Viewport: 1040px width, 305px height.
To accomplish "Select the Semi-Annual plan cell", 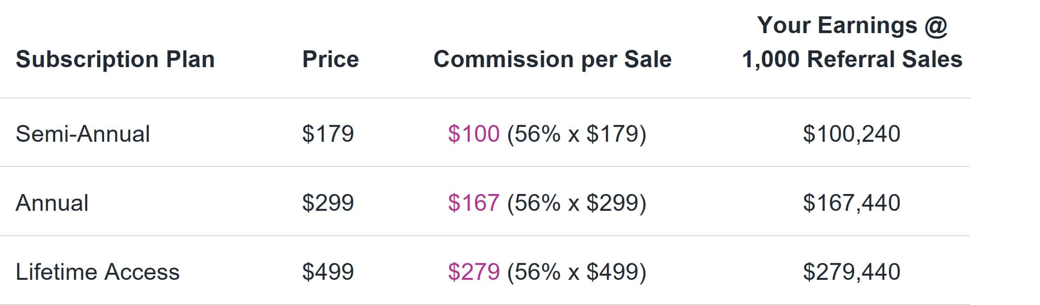I will pos(83,134).
